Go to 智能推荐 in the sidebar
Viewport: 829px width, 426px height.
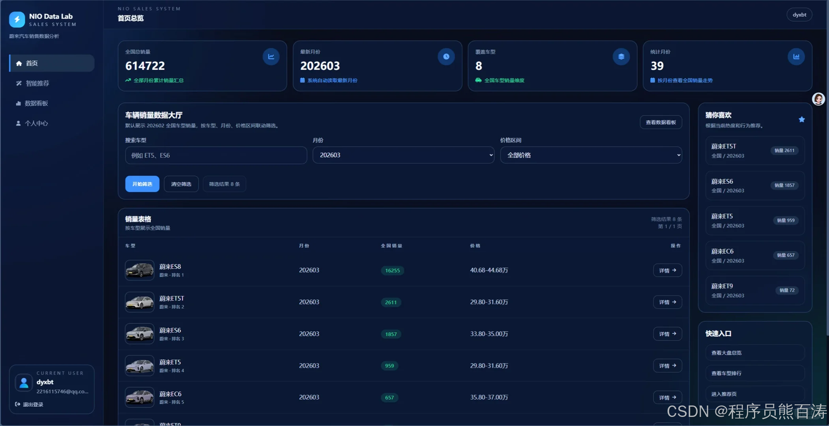pos(52,83)
